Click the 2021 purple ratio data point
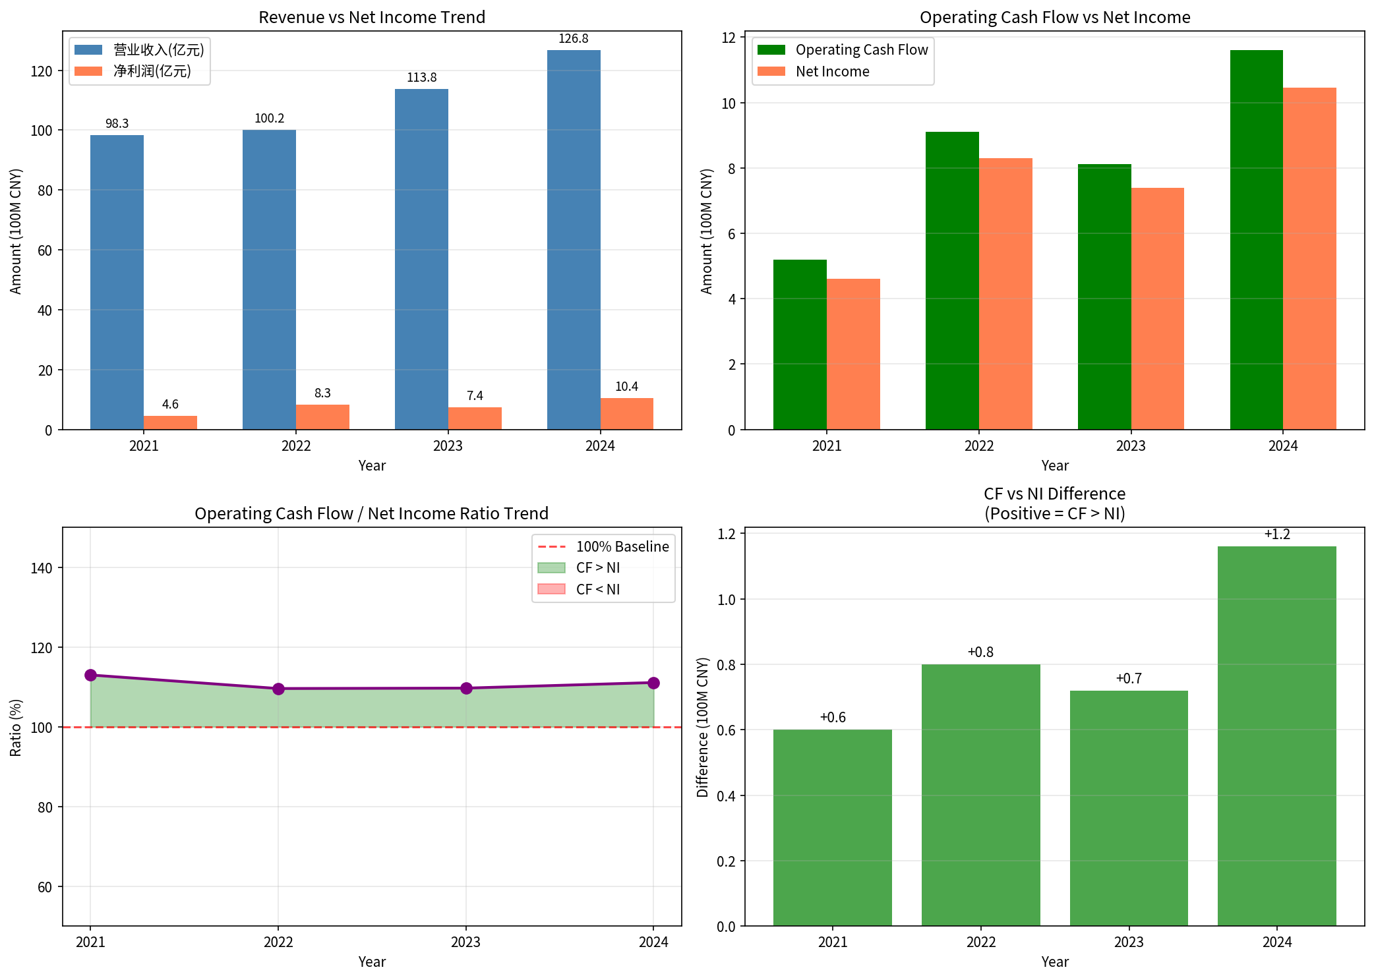Screen dimensions: 1374x980 [x=91, y=676]
